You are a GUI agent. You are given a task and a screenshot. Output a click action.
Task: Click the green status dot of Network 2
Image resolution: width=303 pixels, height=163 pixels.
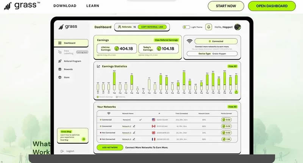point(100,126)
